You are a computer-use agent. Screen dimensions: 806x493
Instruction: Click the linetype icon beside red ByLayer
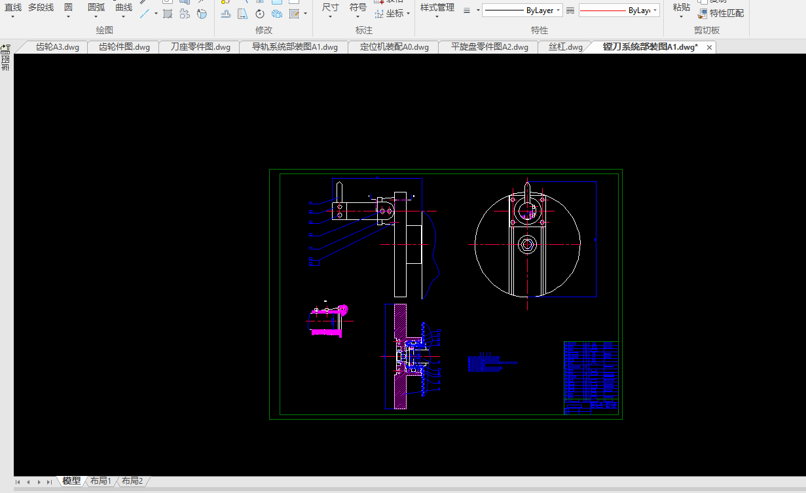[570, 10]
